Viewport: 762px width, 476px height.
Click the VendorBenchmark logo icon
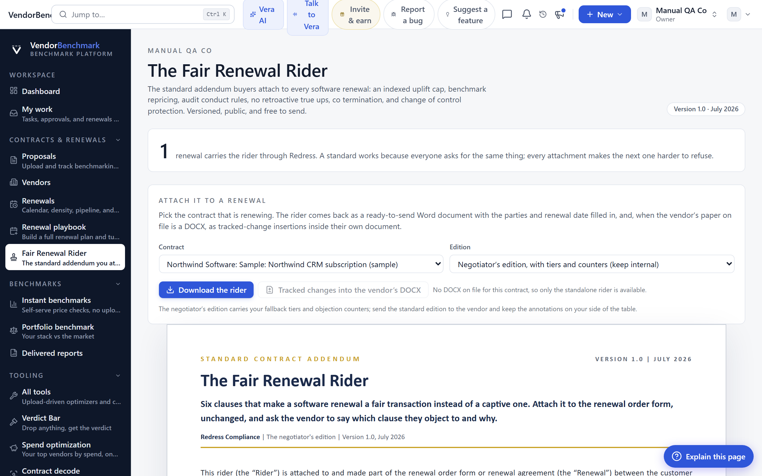(16, 49)
